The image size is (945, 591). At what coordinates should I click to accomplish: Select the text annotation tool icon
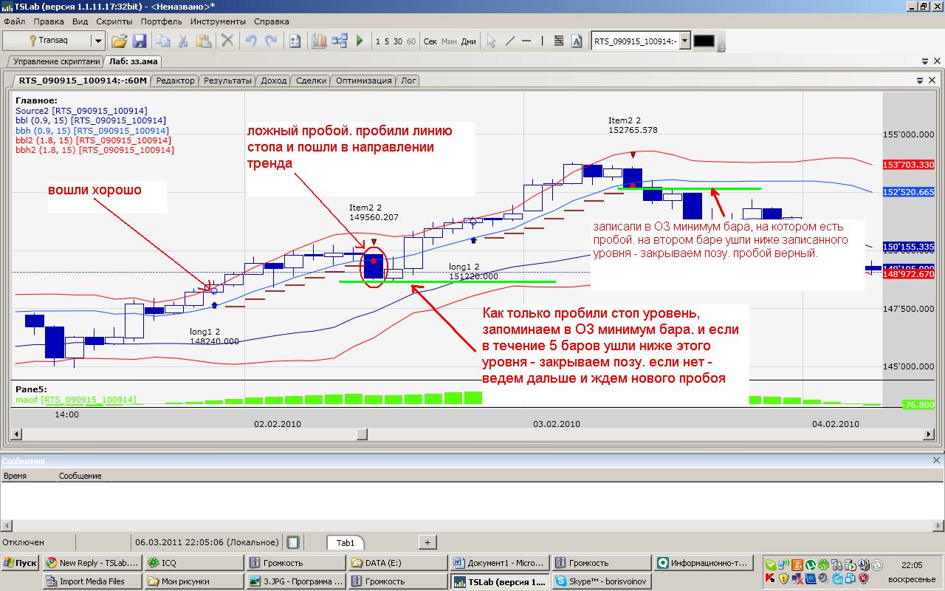click(577, 41)
